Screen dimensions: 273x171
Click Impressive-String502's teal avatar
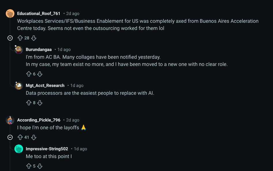coord(19,149)
